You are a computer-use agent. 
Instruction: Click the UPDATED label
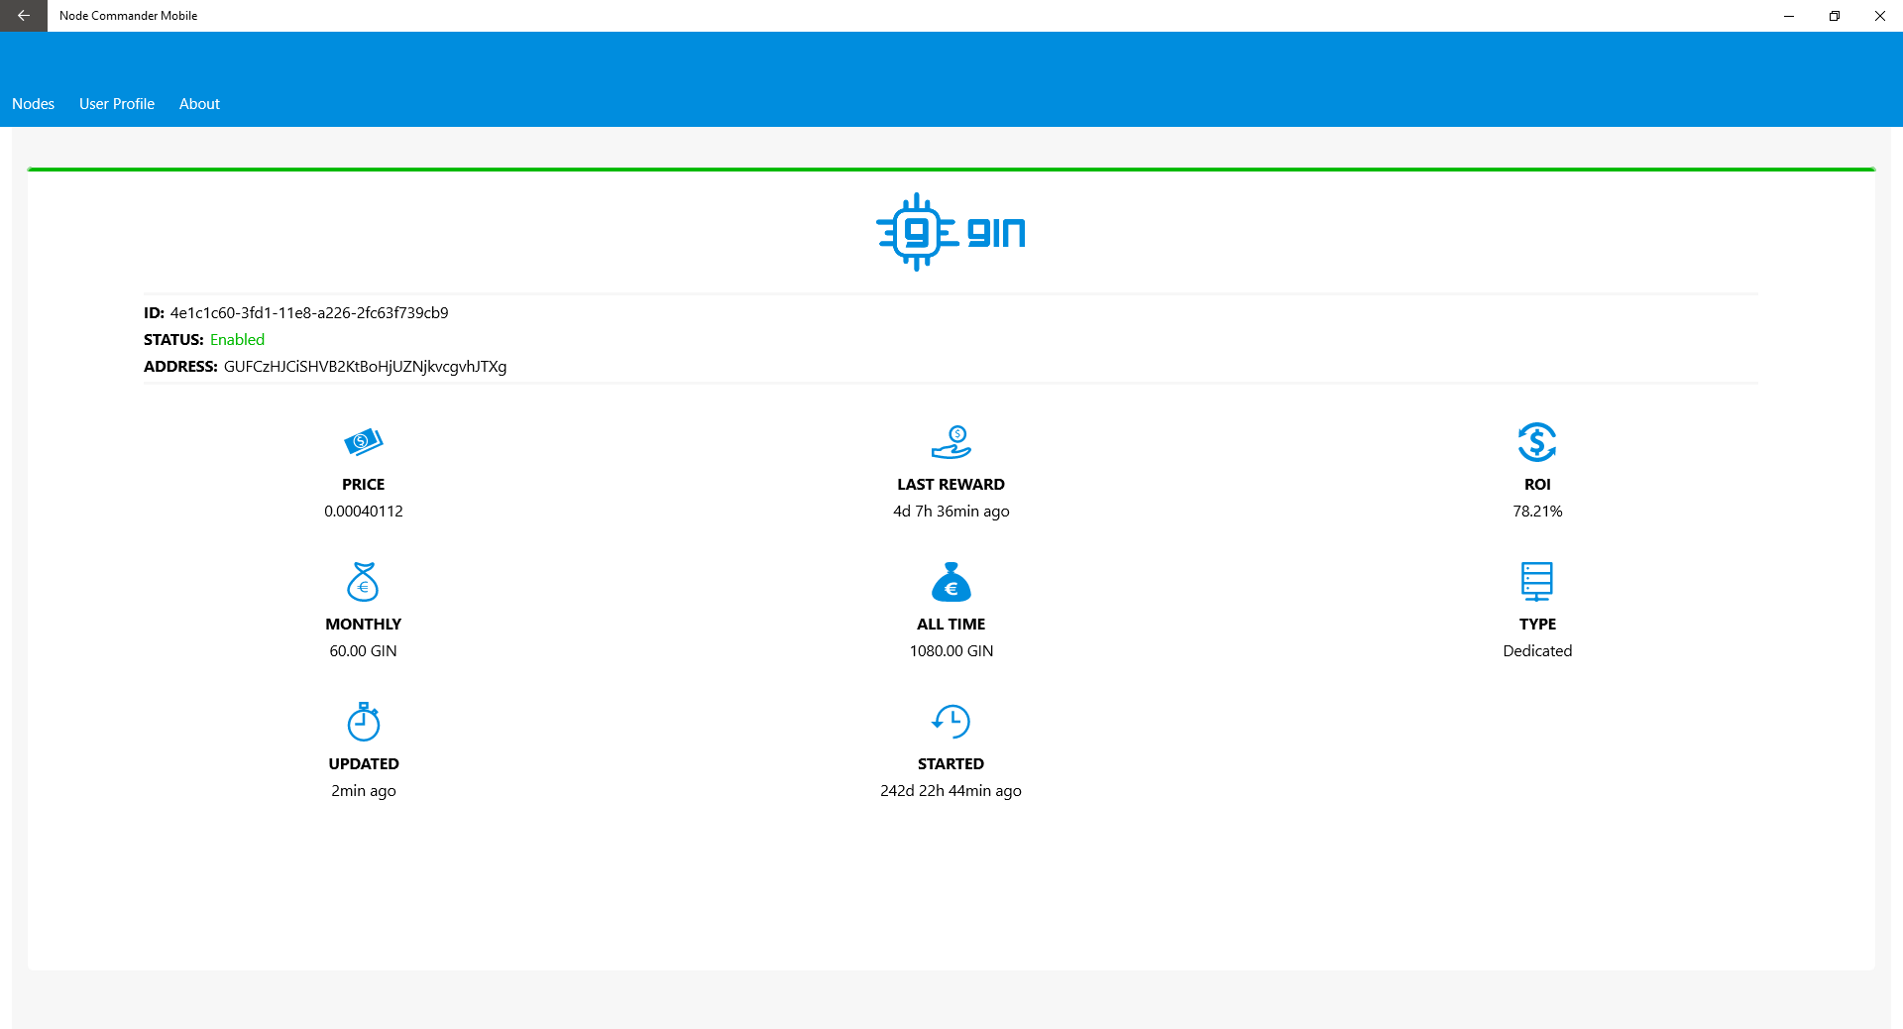point(364,764)
